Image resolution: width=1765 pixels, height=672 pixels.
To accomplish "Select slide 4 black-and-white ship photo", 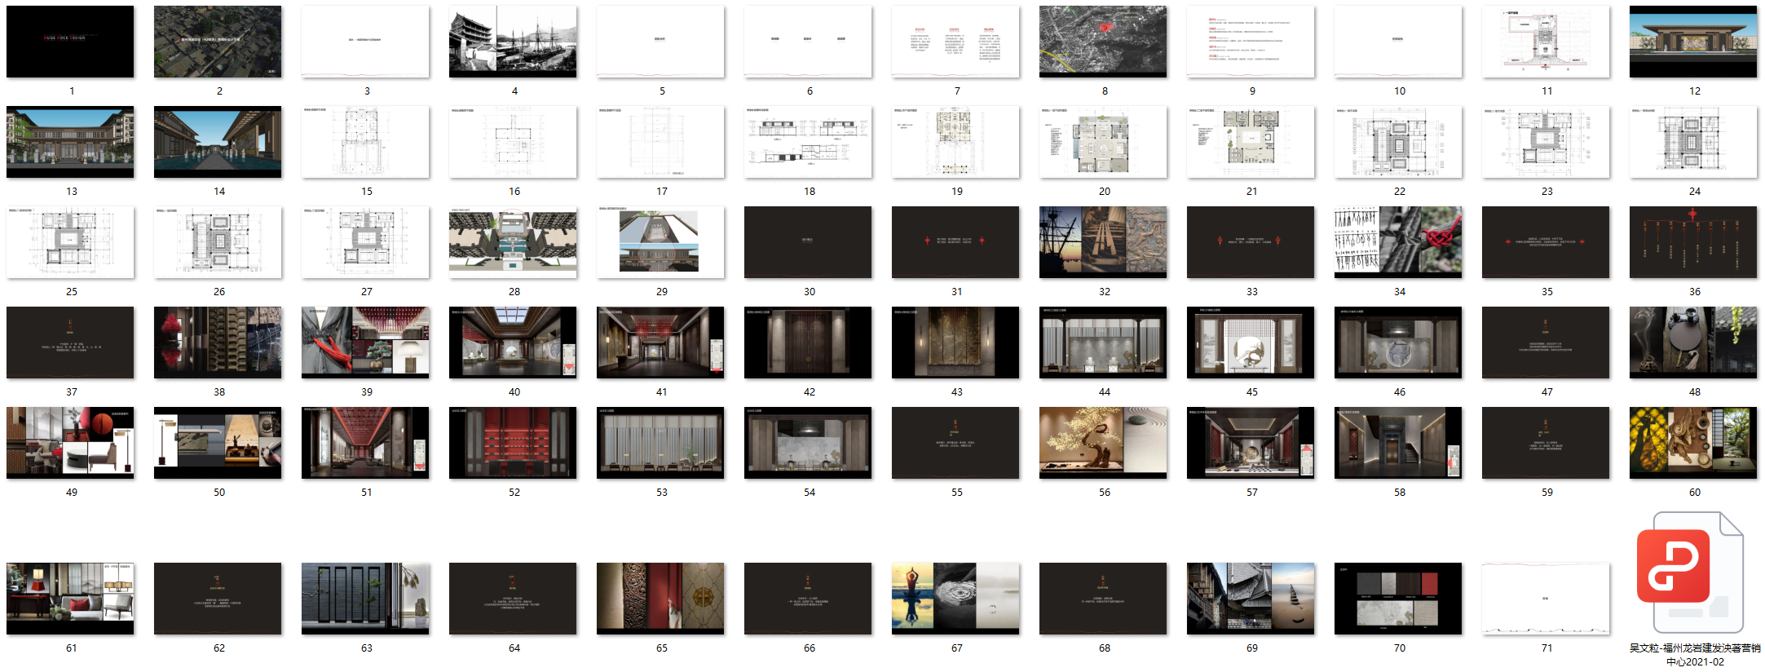I will pyautogui.click(x=513, y=42).
